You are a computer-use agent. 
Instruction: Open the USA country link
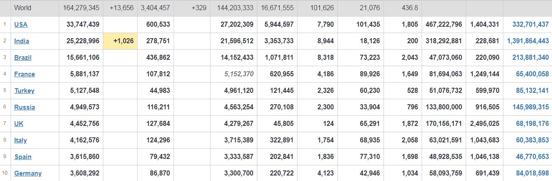[21, 25]
